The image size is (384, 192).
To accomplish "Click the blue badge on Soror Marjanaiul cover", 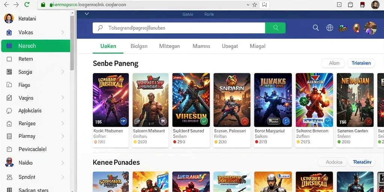I will pyautogui.click(x=286, y=121).
